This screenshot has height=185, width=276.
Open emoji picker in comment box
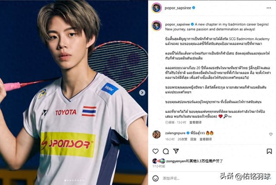[x=155, y=178]
